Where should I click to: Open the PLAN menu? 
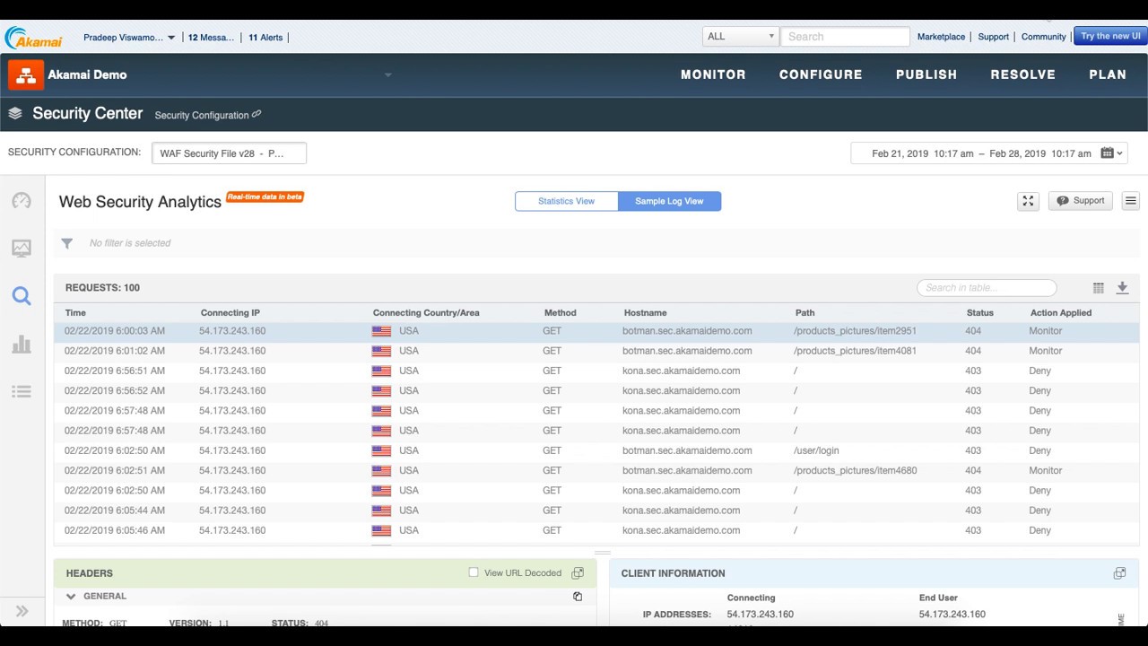[1108, 74]
